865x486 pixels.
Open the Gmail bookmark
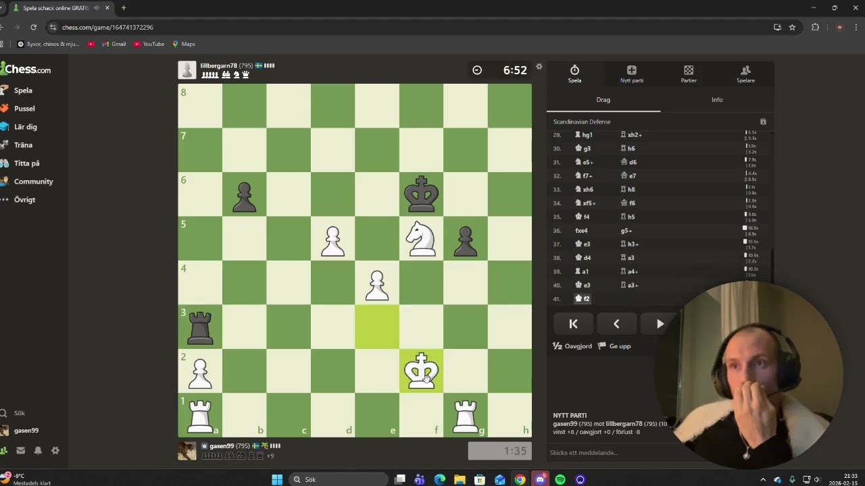(x=114, y=44)
